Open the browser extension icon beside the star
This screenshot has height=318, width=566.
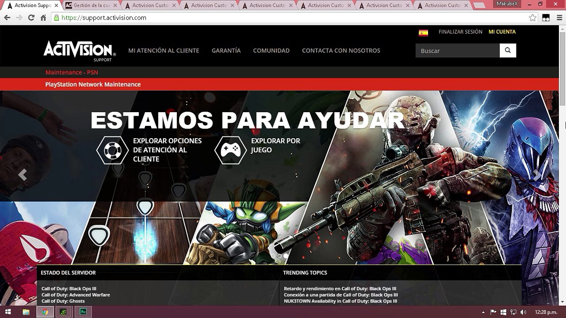pos(546,18)
